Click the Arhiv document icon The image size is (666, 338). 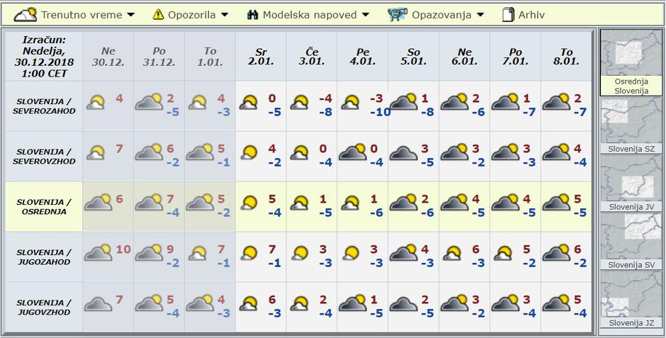[508, 15]
